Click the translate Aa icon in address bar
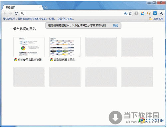The width and height of the screenshot is (167, 129). click(126, 13)
